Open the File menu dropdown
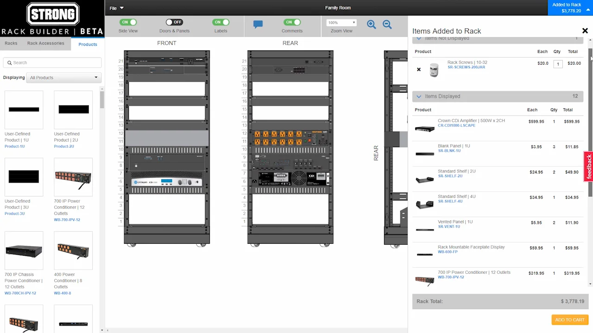The image size is (593, 333). [x=117, y=8]
